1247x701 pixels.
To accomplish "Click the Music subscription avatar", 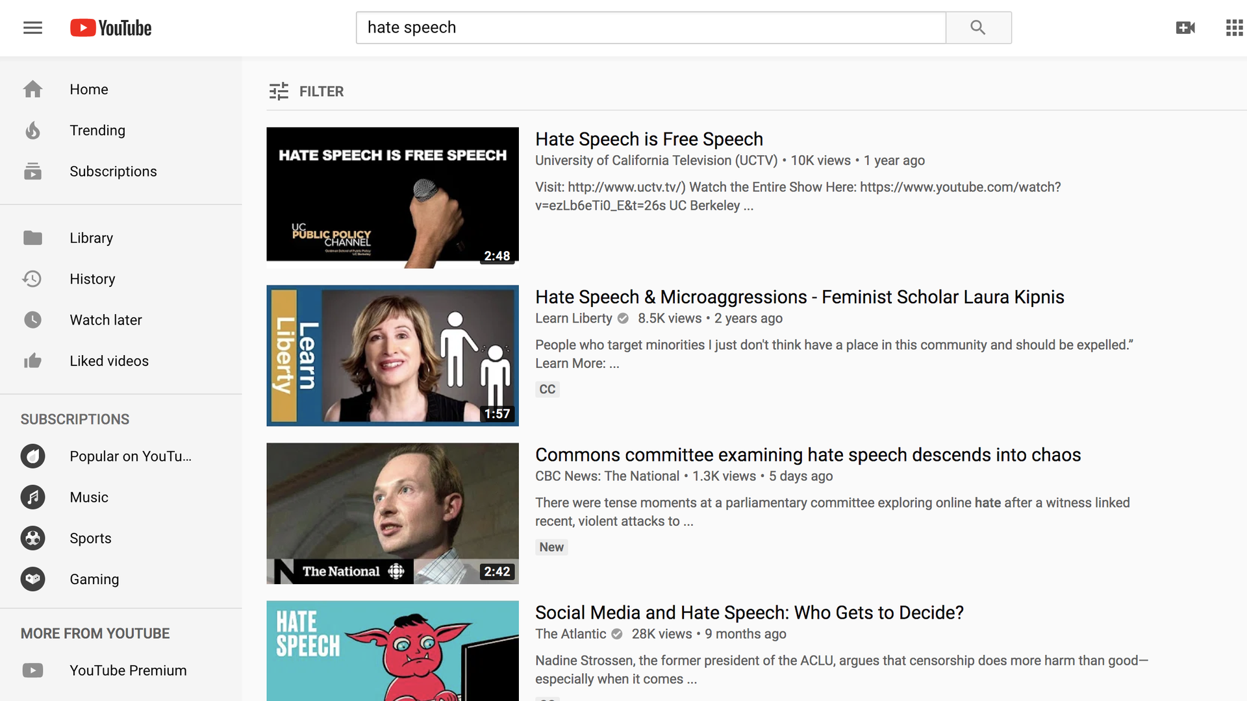I will click(x=32, y=497).
